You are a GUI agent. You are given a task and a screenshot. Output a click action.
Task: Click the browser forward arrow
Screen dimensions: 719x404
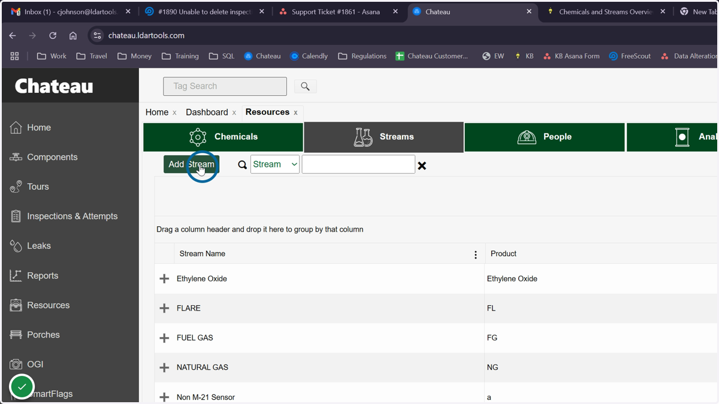pyautogui.click(x=32, y=35)
